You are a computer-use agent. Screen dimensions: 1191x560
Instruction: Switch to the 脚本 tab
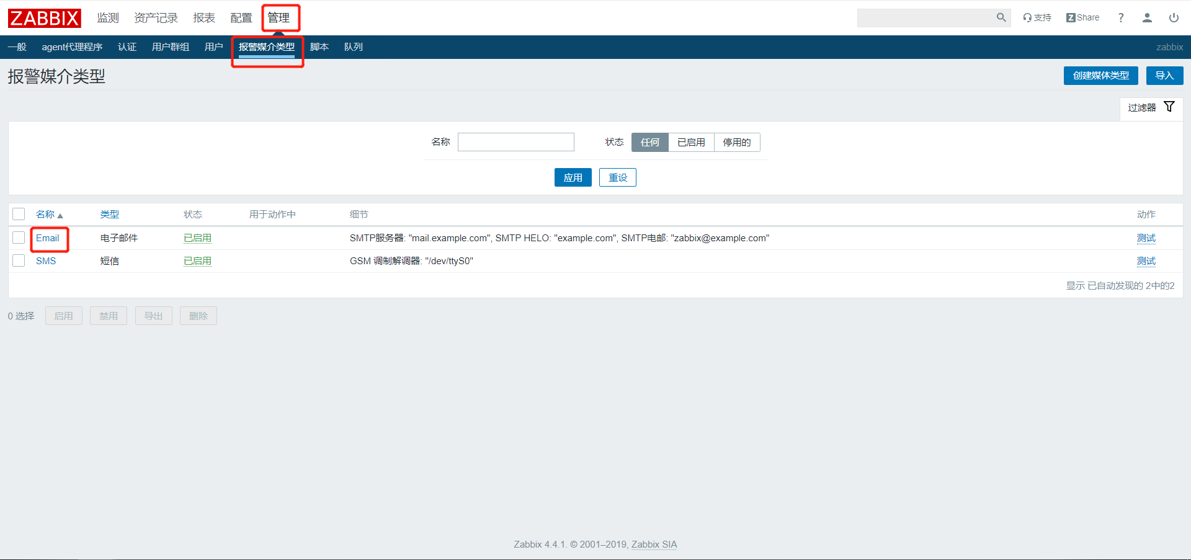click(x=319, y=47)
